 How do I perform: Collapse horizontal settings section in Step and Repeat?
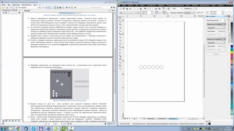coord(224,24)
